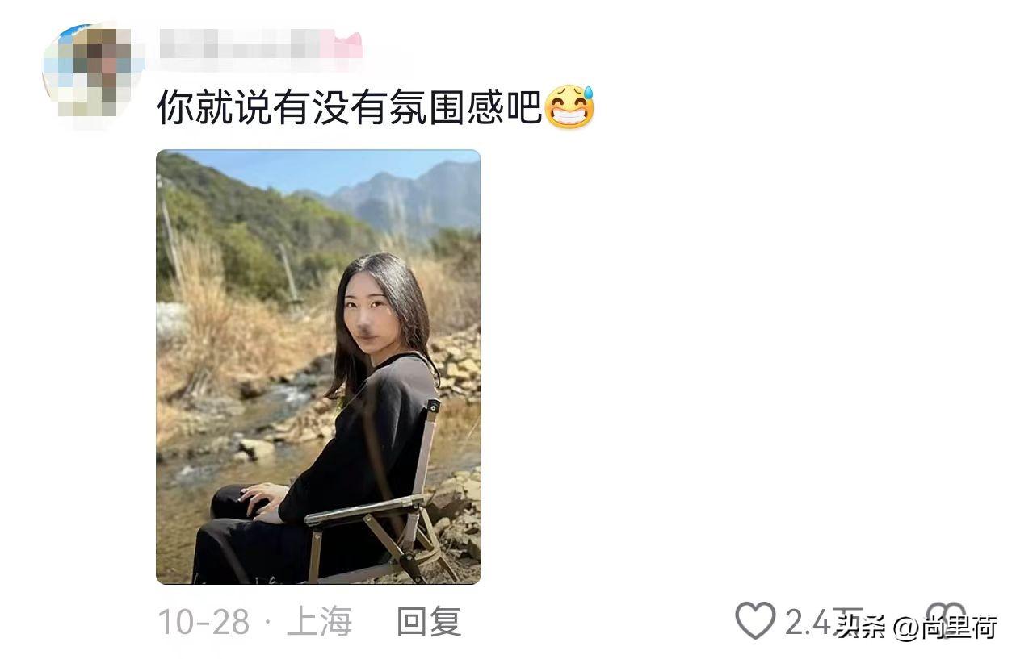Tap the pink bow badge beside username

342,45
